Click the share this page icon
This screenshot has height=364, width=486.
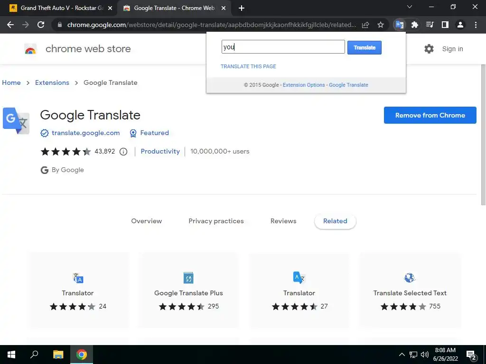coord(365,25)
